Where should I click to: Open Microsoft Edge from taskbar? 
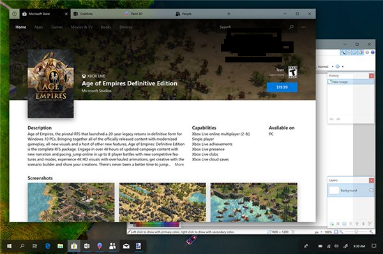click(48, 246)
